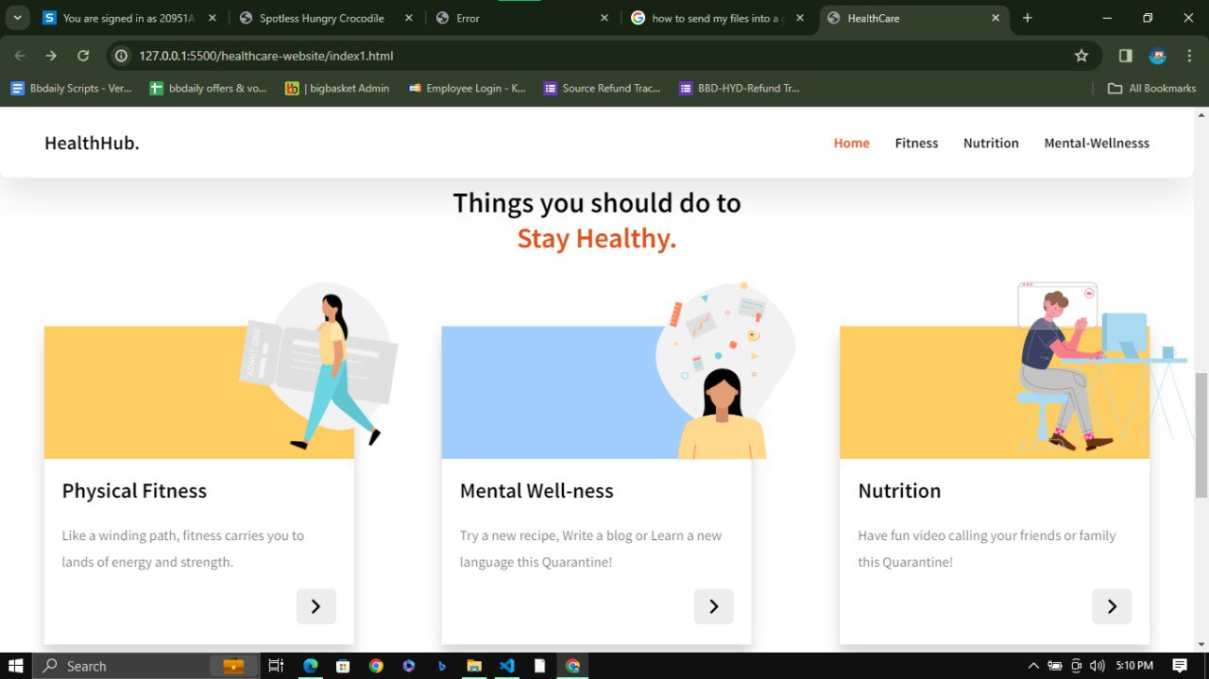Open Chrome's three-dot menu

pos(1189,55)
